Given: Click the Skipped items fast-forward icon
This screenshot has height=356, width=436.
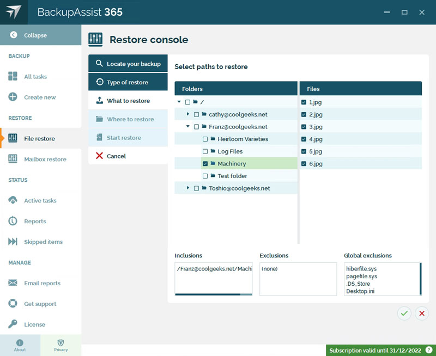Looking at the screenshot, I should coord(13,242).
